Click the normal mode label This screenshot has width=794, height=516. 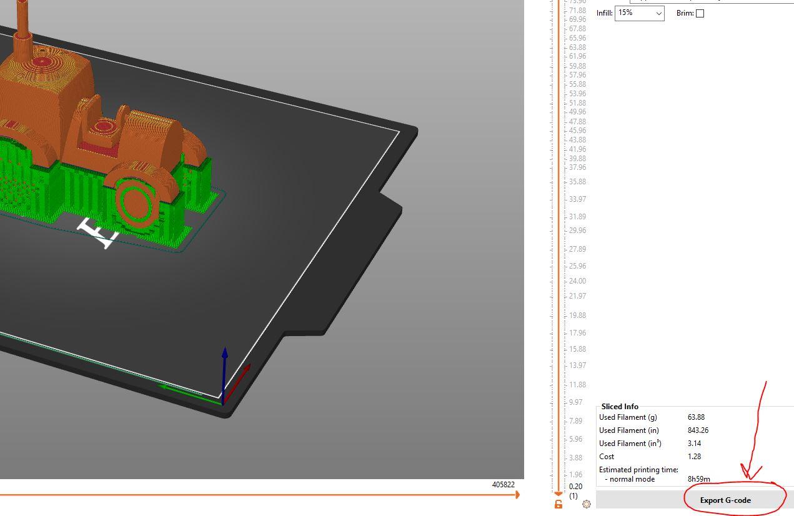pos(632,479)
